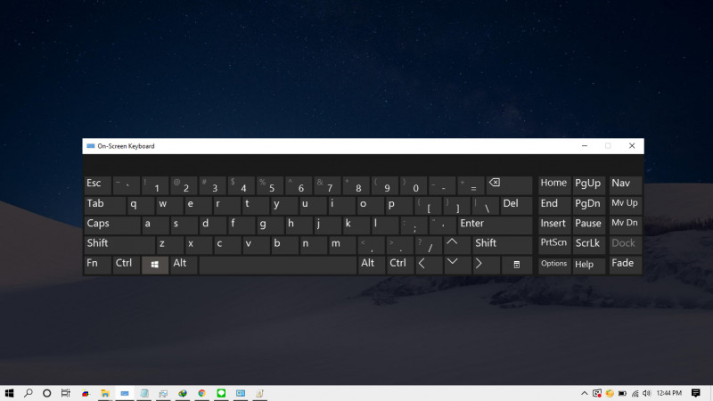Image resolution: width=713 pixels, height=401 pixels.
Task: Click the Mv Dn key
Action: pyautogui.click(x=626, y=225)
